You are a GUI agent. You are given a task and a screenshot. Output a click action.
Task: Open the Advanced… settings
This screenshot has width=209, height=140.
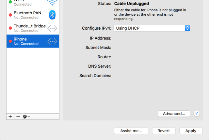tap(174, 114)
